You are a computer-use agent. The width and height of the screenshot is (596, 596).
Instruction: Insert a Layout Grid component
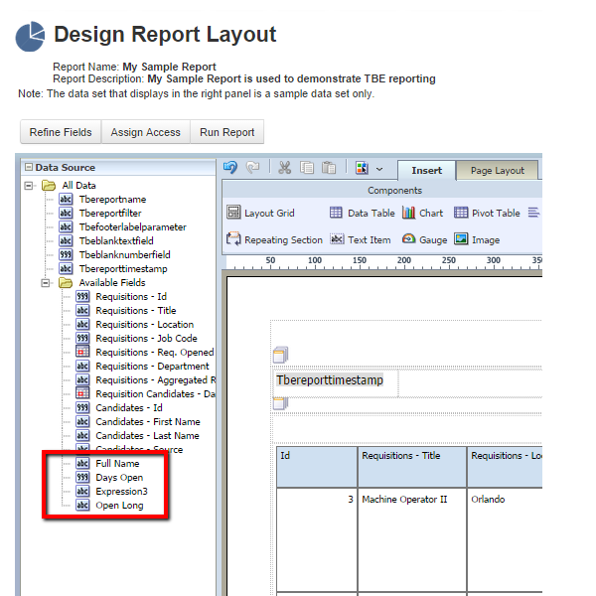(x=260, y=213)
